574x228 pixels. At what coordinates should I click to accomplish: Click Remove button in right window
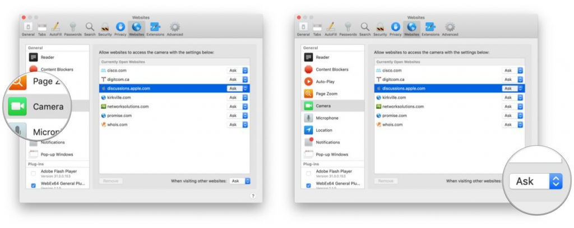point(386,181)
